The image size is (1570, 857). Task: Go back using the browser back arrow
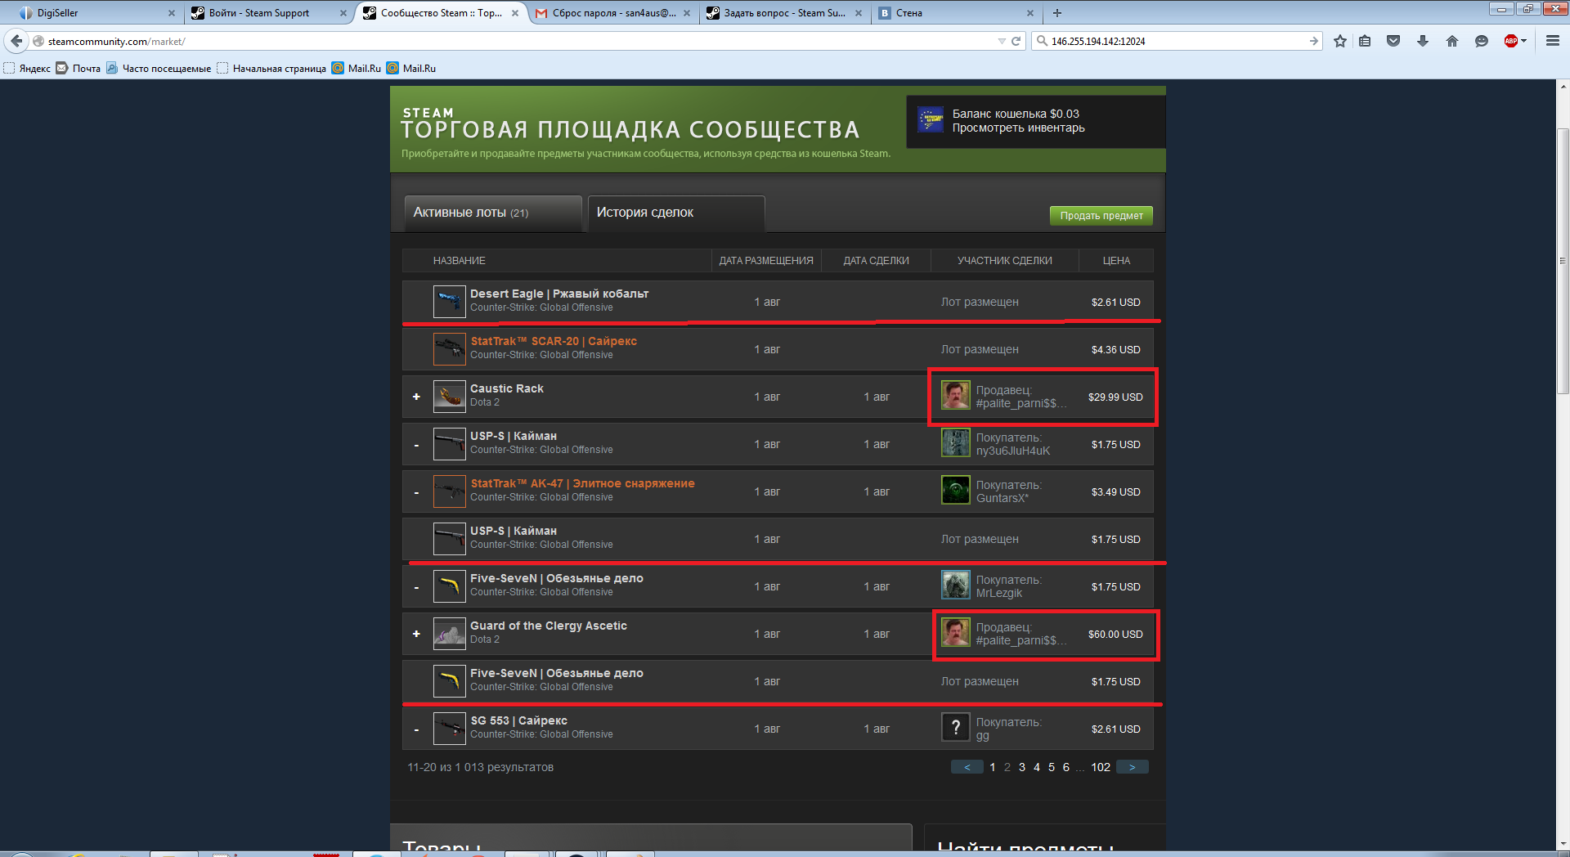tap(17, 41)
